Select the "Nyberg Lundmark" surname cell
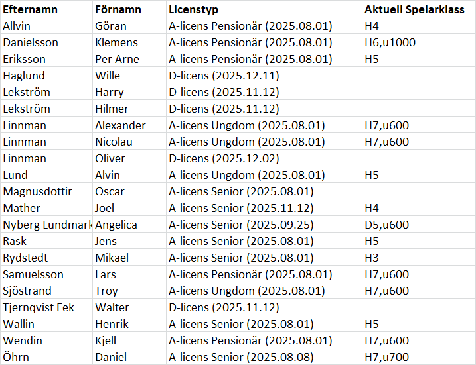The image size is (476, 365). 46,225
